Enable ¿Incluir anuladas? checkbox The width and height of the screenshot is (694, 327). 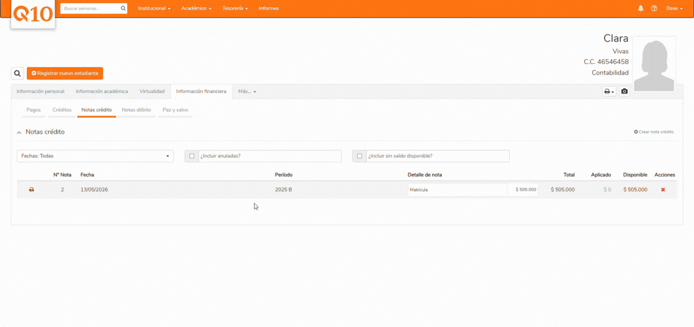click(192, 156)
